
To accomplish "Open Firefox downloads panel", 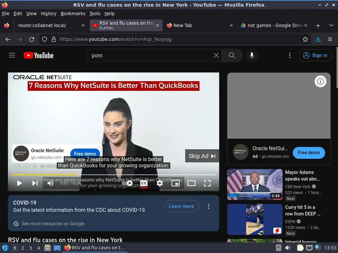I will [318, 39].
